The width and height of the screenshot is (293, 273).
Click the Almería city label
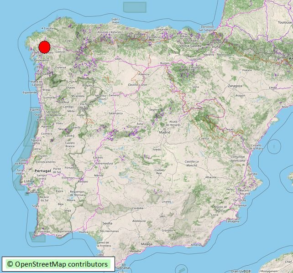pos(196,245)
